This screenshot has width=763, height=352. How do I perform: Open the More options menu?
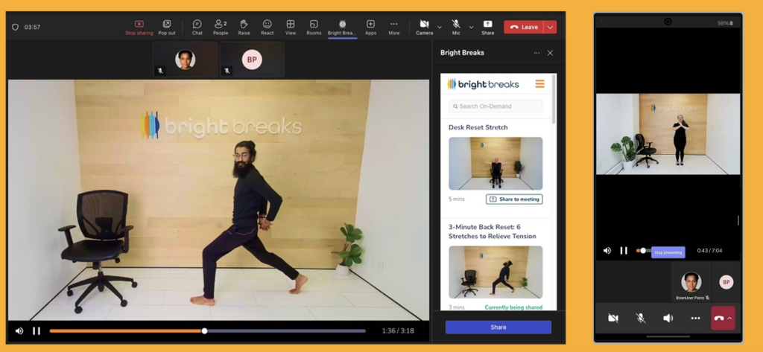coord(393,27)
